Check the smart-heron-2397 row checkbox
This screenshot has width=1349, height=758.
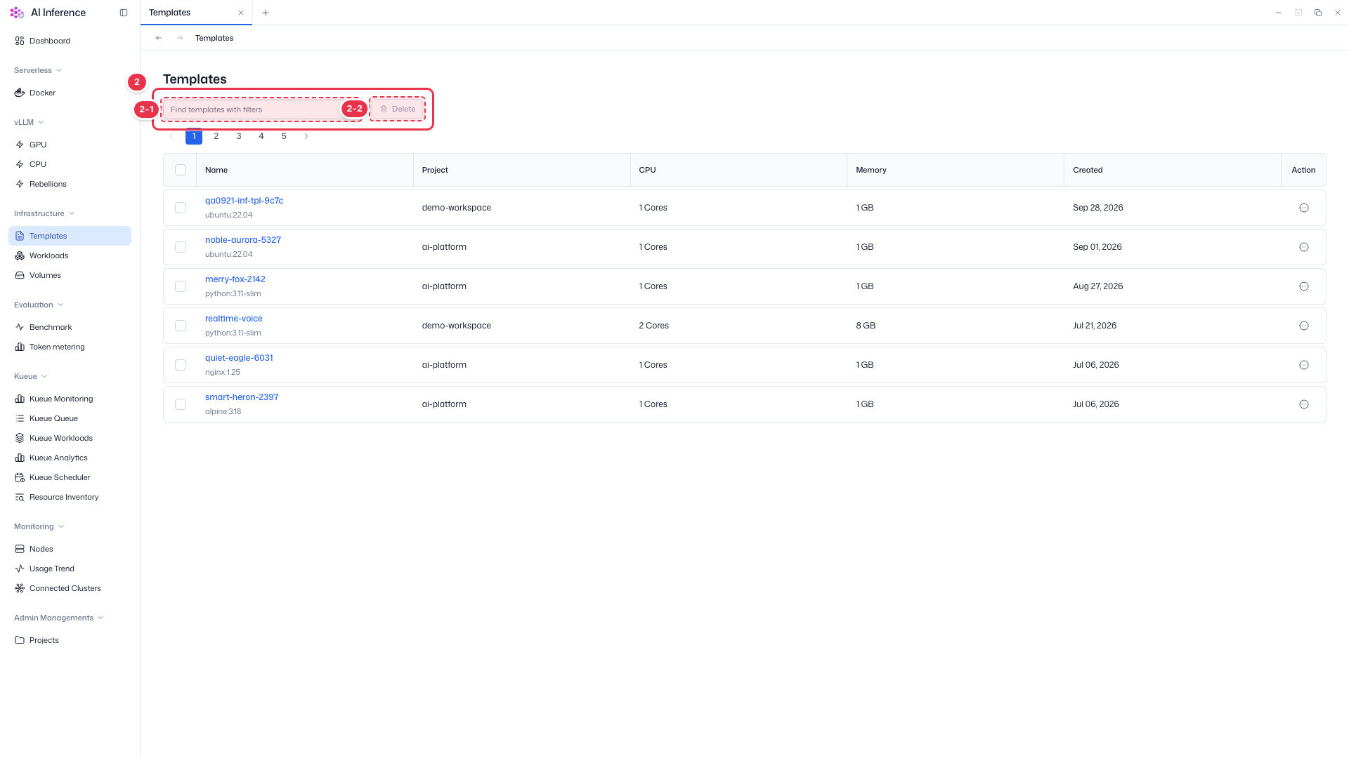point(181,404)
